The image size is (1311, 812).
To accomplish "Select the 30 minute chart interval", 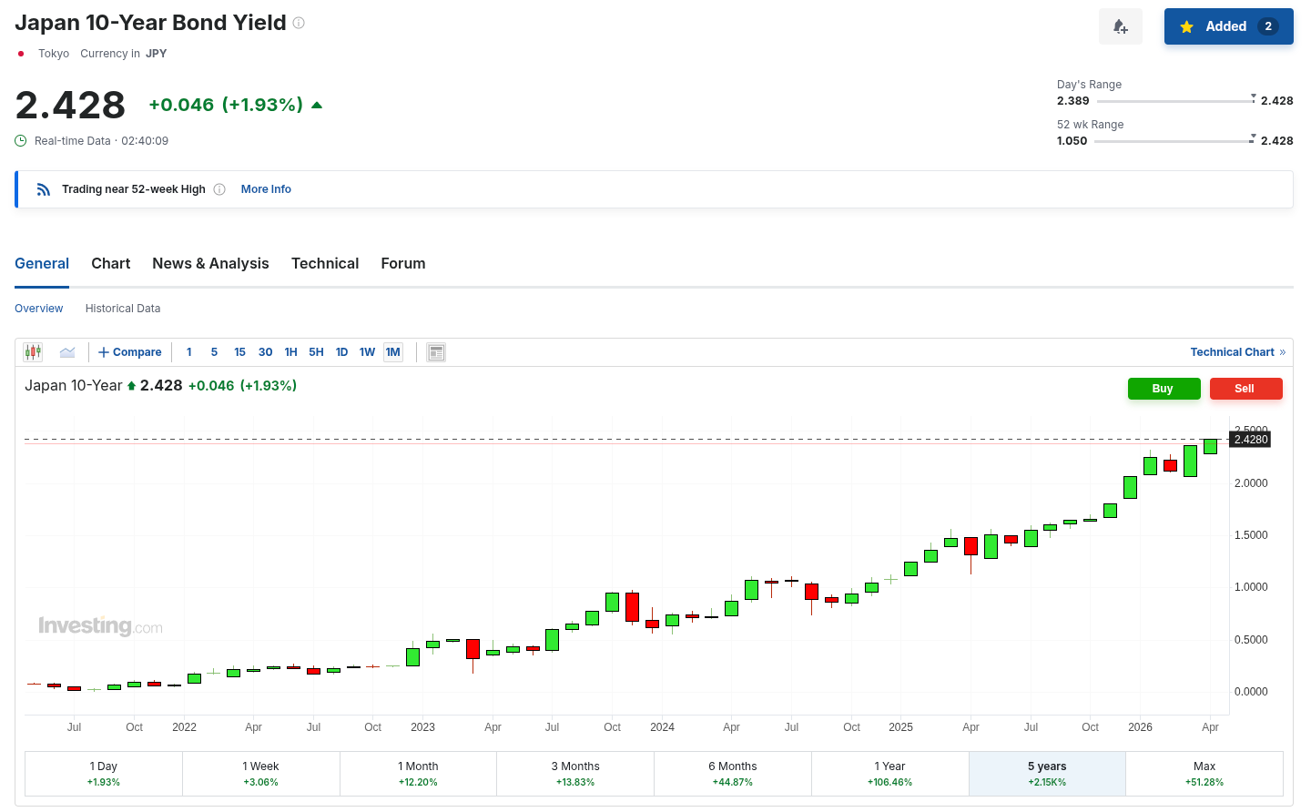I will (266, 352).
